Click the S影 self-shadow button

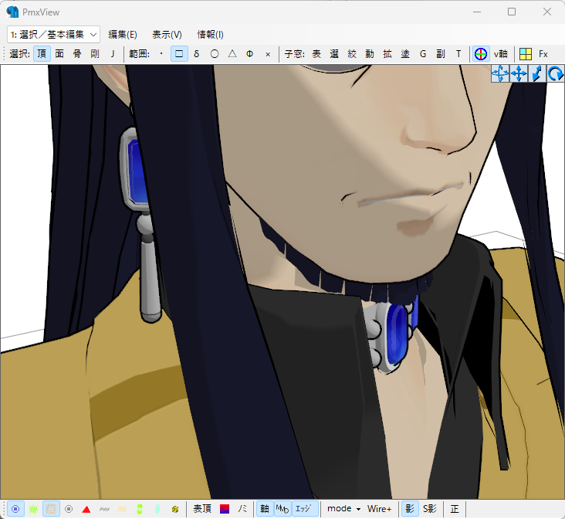click(x=430, y=509)
